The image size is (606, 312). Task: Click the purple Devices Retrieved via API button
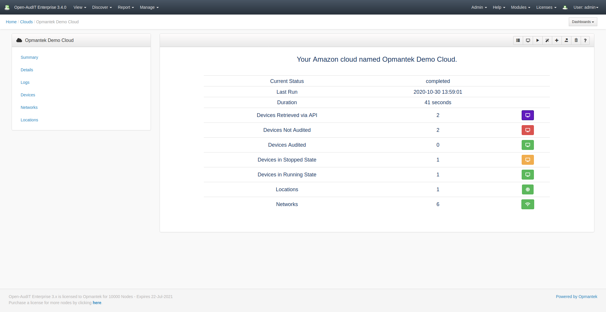527,115
